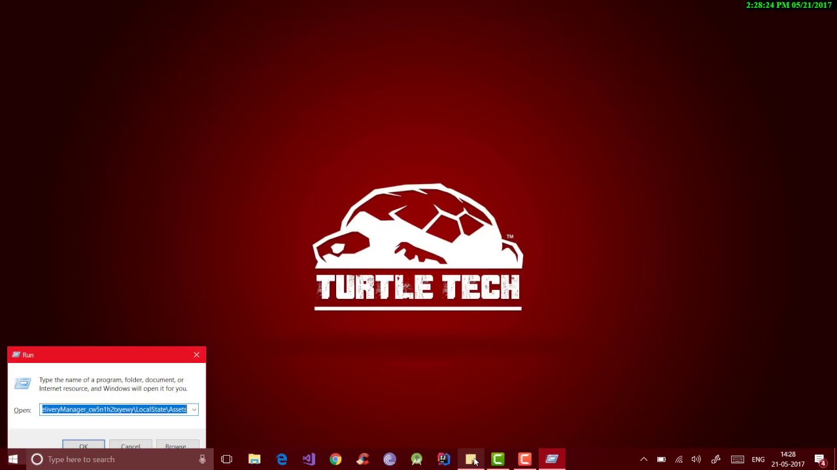Open the Action Center notifications icon

pyautogui.click(x=820, y=460)
